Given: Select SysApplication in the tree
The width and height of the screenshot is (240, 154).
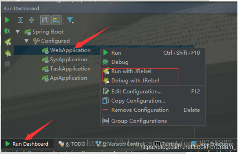Looking at the screenshot, I should [65, 59].
